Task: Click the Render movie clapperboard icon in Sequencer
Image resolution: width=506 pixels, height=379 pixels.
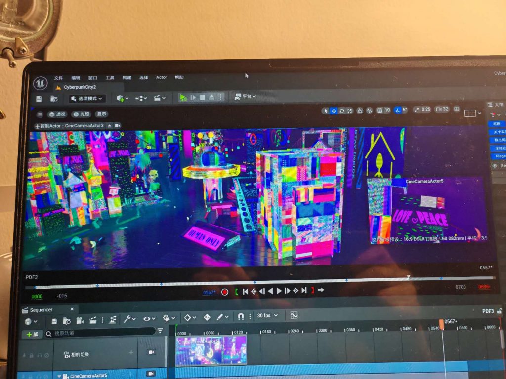Action: pos(93,320)
